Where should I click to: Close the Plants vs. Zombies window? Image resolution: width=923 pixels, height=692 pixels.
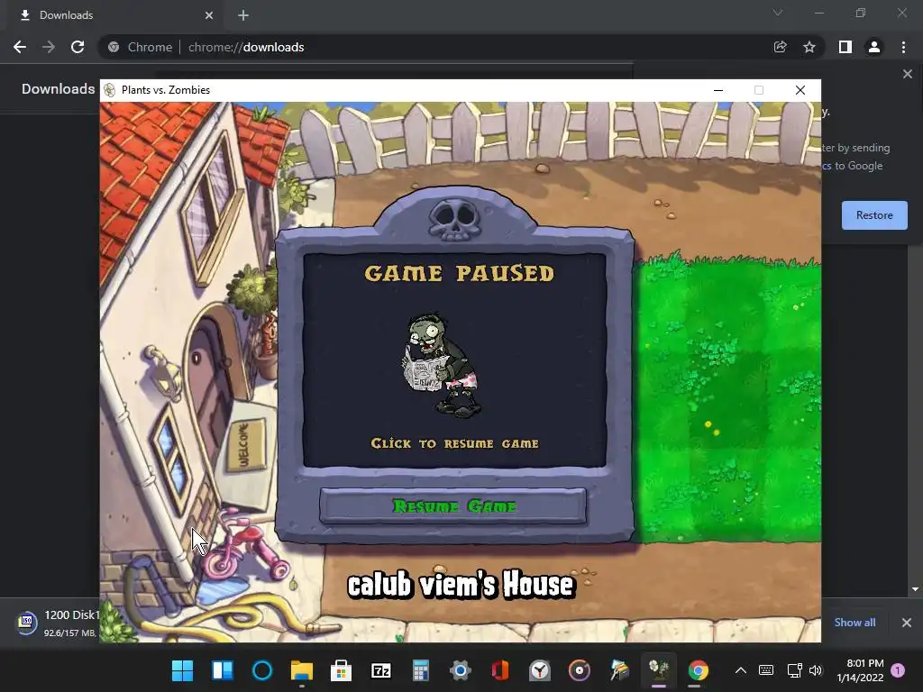pyautogui.click(x=800, y=90)
